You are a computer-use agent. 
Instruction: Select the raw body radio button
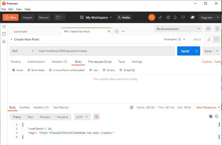pyautogui.click(x=90, y=70)
